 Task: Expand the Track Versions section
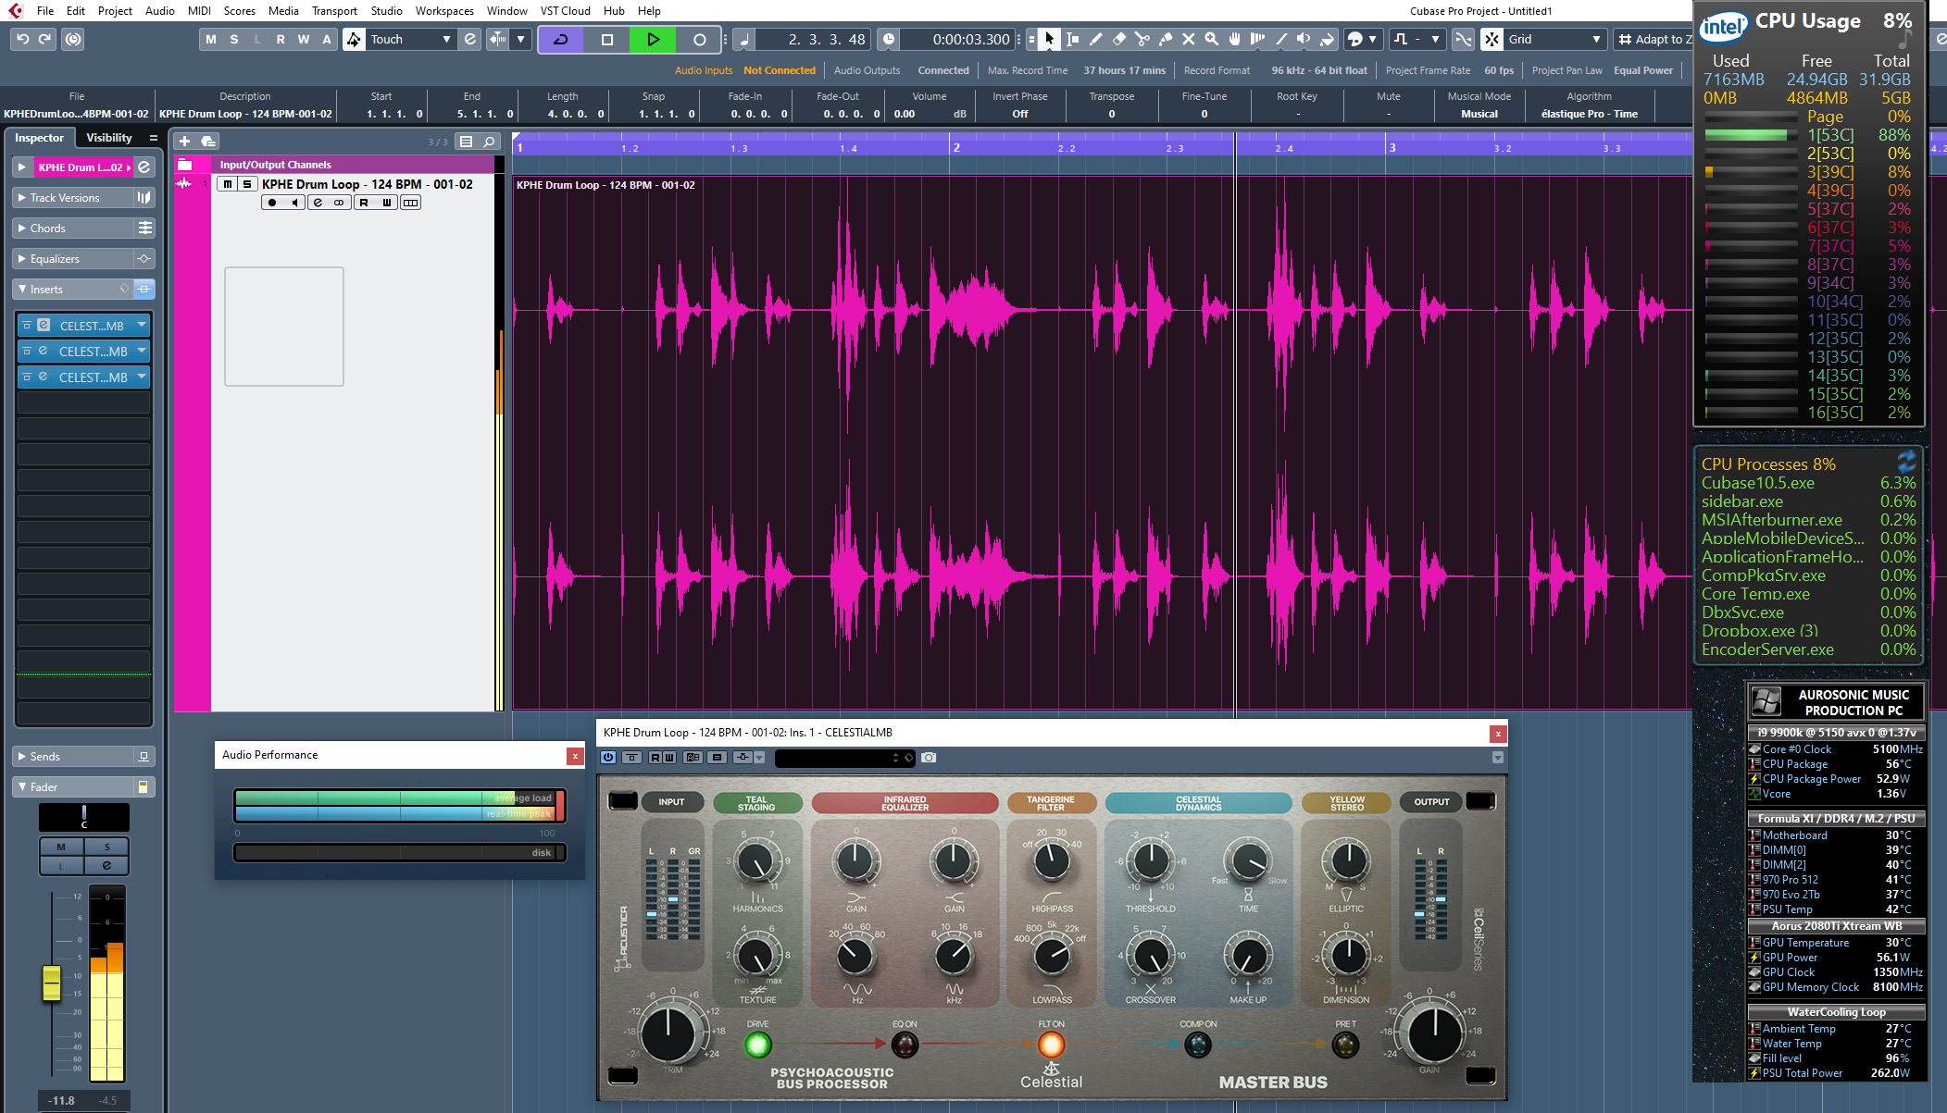point(22,198)
